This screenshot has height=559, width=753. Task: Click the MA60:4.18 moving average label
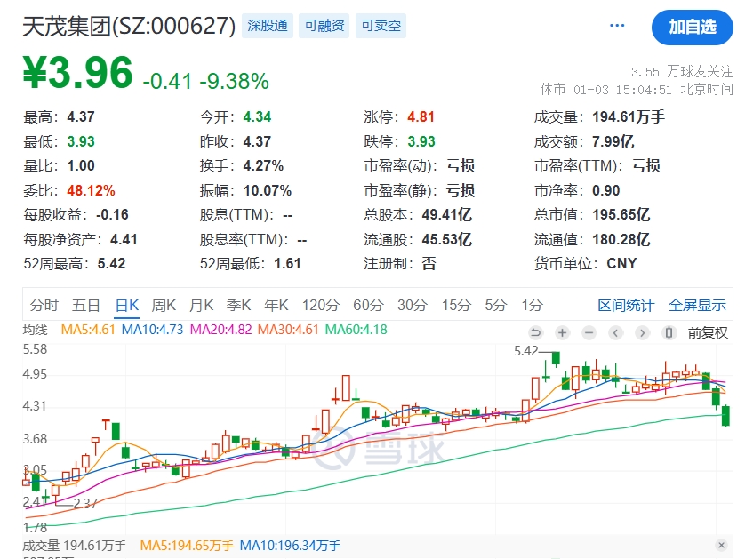point(356,330)
